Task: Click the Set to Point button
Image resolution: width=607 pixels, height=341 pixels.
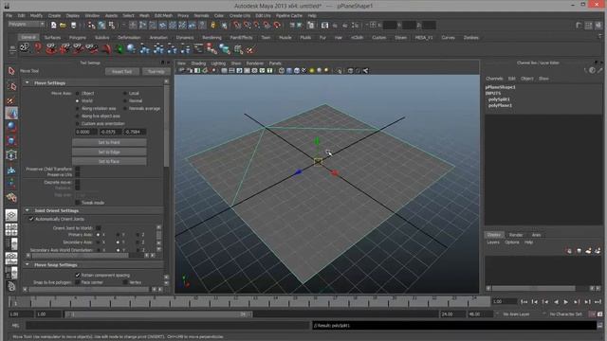Action: pos(109,142)
